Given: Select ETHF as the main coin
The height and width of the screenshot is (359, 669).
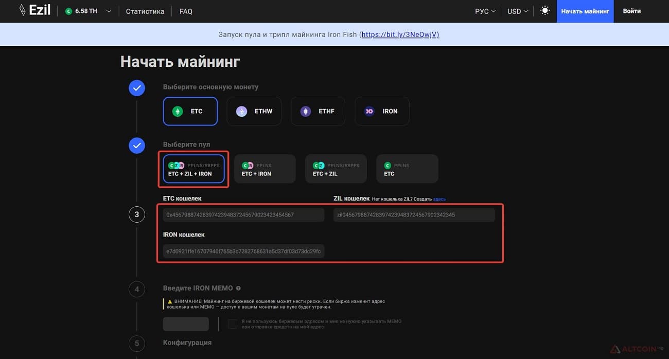Looking at the screenshot, I should point(318,111).
